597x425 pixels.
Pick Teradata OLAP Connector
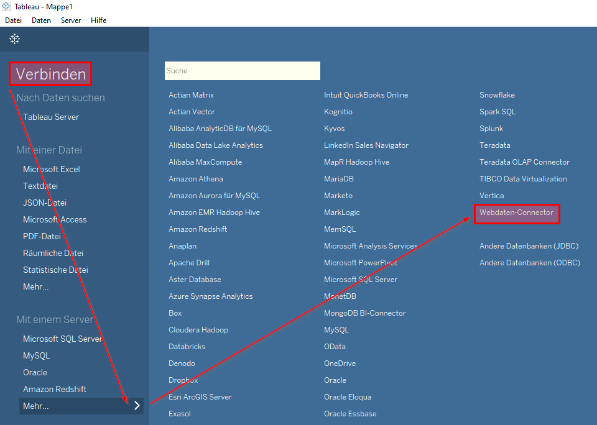(524, 162)
